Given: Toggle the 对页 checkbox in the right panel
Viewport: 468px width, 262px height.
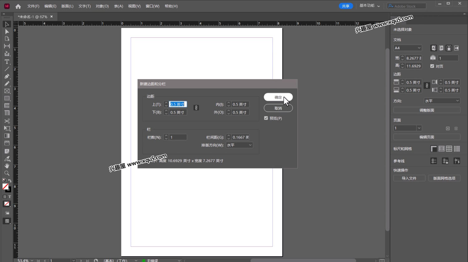Looking at the screenshot, I should pos(432,66).
